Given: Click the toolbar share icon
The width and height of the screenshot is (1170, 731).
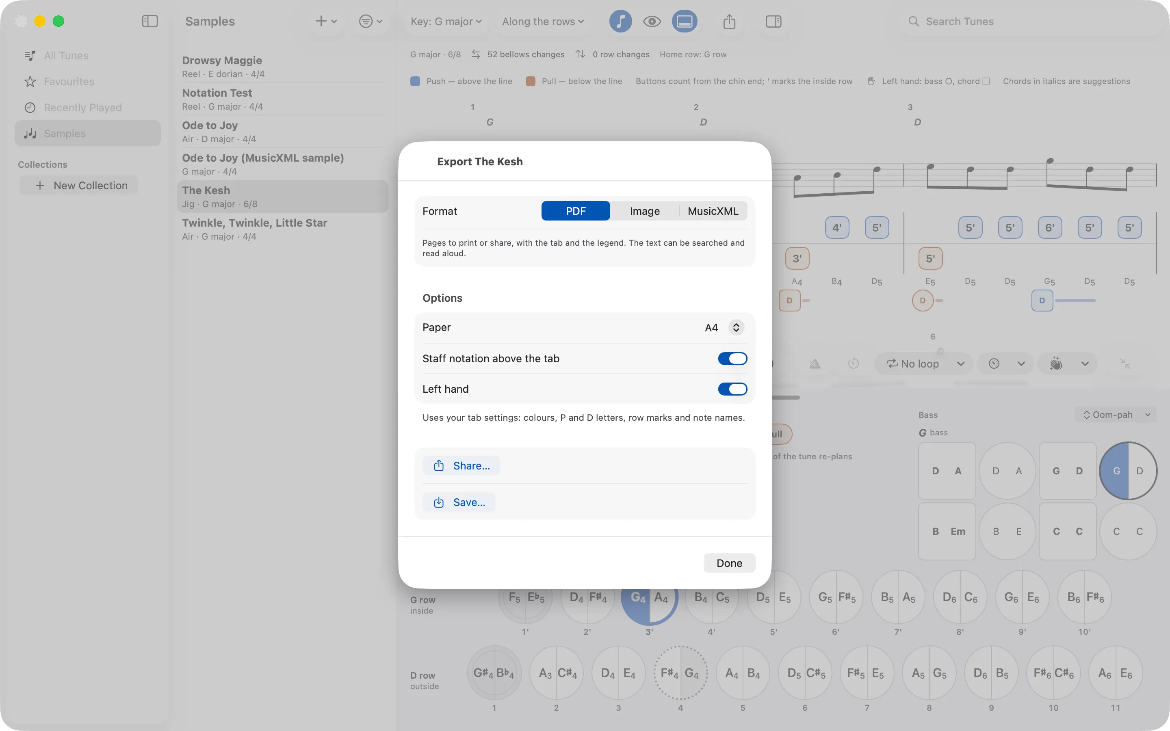Looking at the screenshot, I should tap(729, 21).
